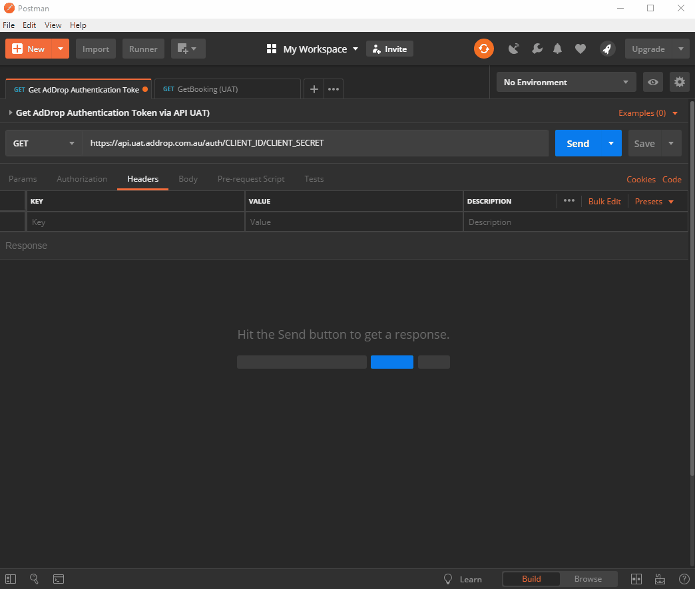Open Postman Console icon
Viewport: 695px width, 589px height.
click(x=59, y=579)
